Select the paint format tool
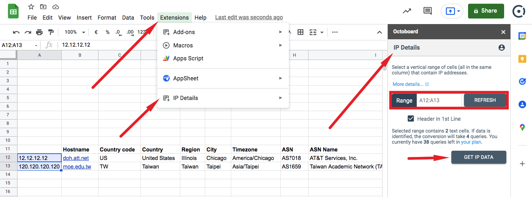The width and height of the screenshot is (532, 197). [x=51, y=32]
